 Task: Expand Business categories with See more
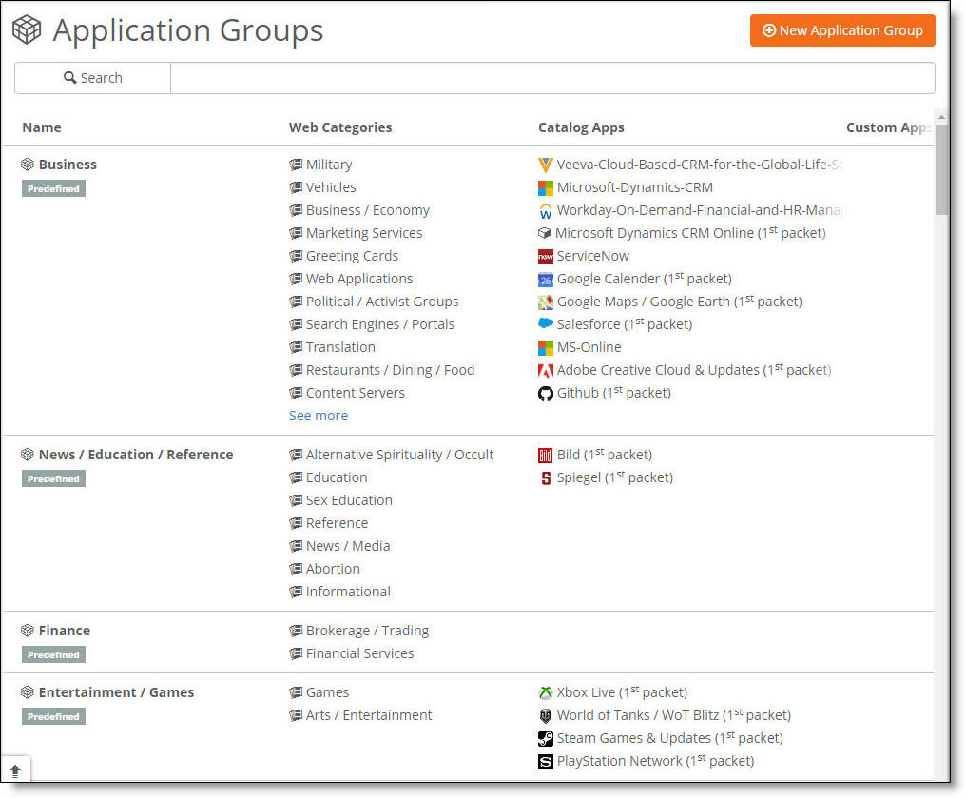(x=319, y=416)
